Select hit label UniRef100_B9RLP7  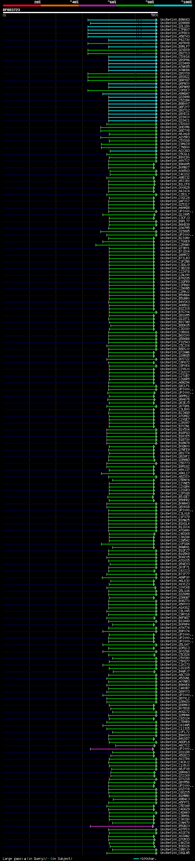175,46
